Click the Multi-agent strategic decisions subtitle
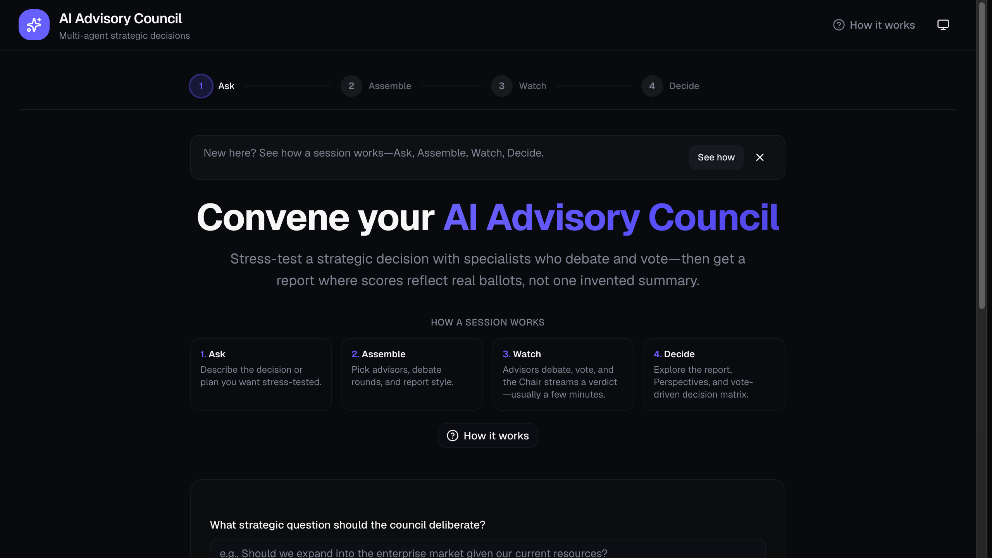The width and height of the screenshot is (992, 558). click(x=124, y=36)
